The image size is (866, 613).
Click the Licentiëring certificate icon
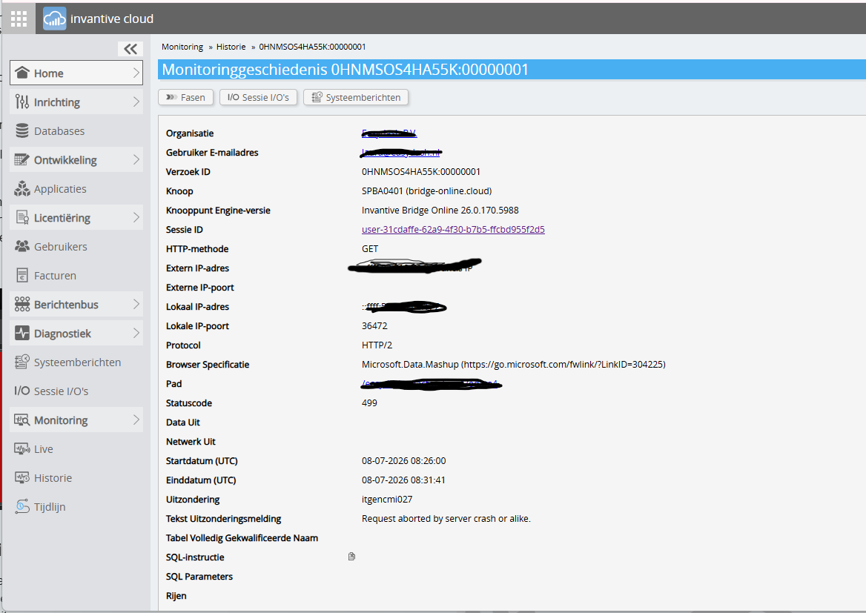(22, 218)
